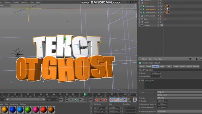Toggle the Align parameter animation dot
The height and width of the screenshot is (114, 202).
(139, 98)
